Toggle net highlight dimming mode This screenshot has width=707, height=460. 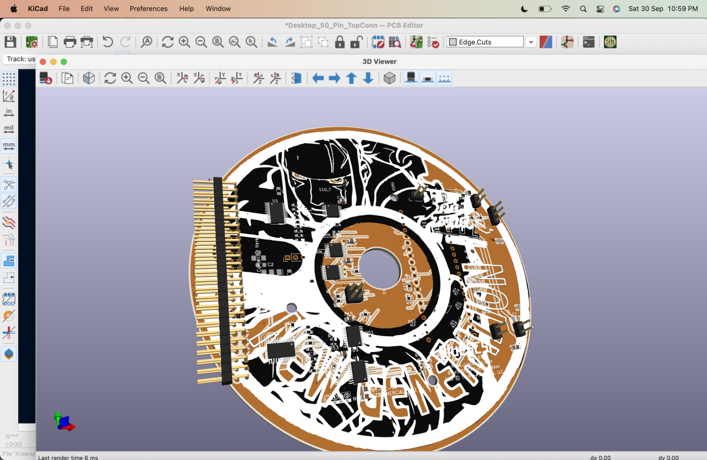(9, 223)
